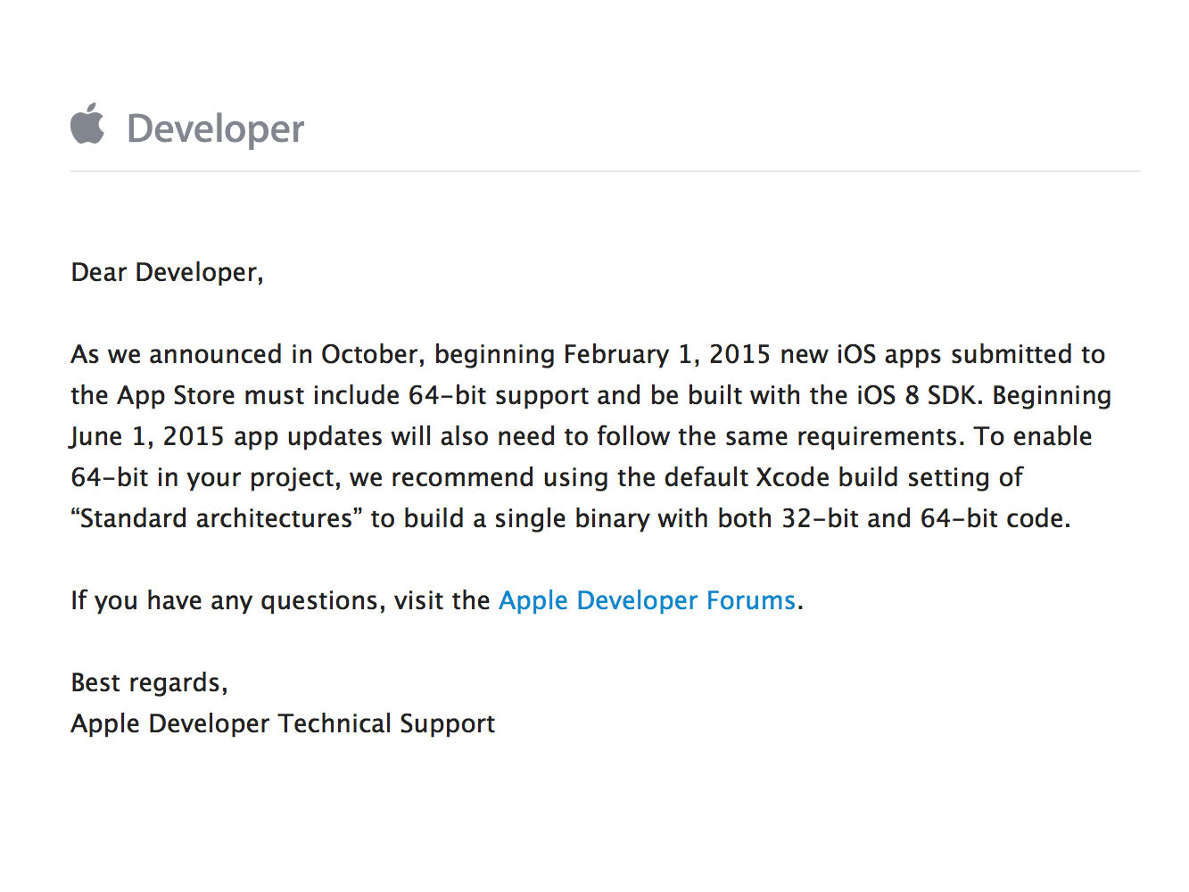Click the line starting 'Standard architectures'
1189x892 pixels.
pyautogui.click(x=571, y=518)
